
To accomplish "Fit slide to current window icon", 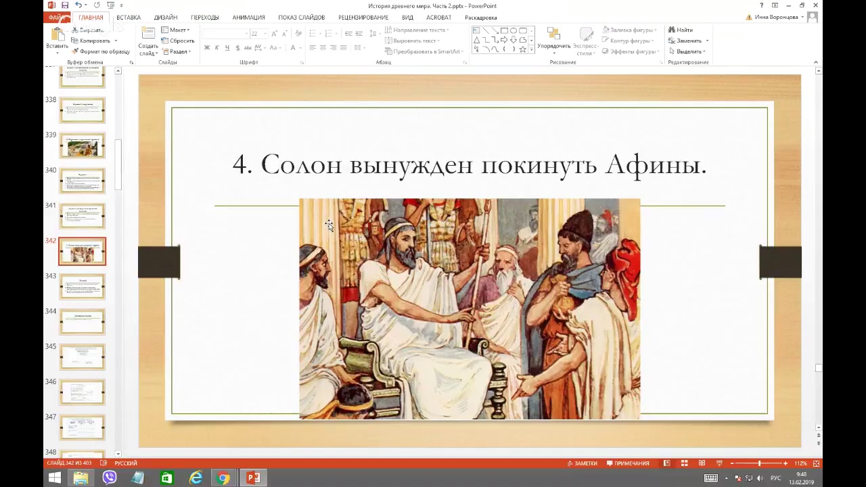I will click(x=817, y=463).
